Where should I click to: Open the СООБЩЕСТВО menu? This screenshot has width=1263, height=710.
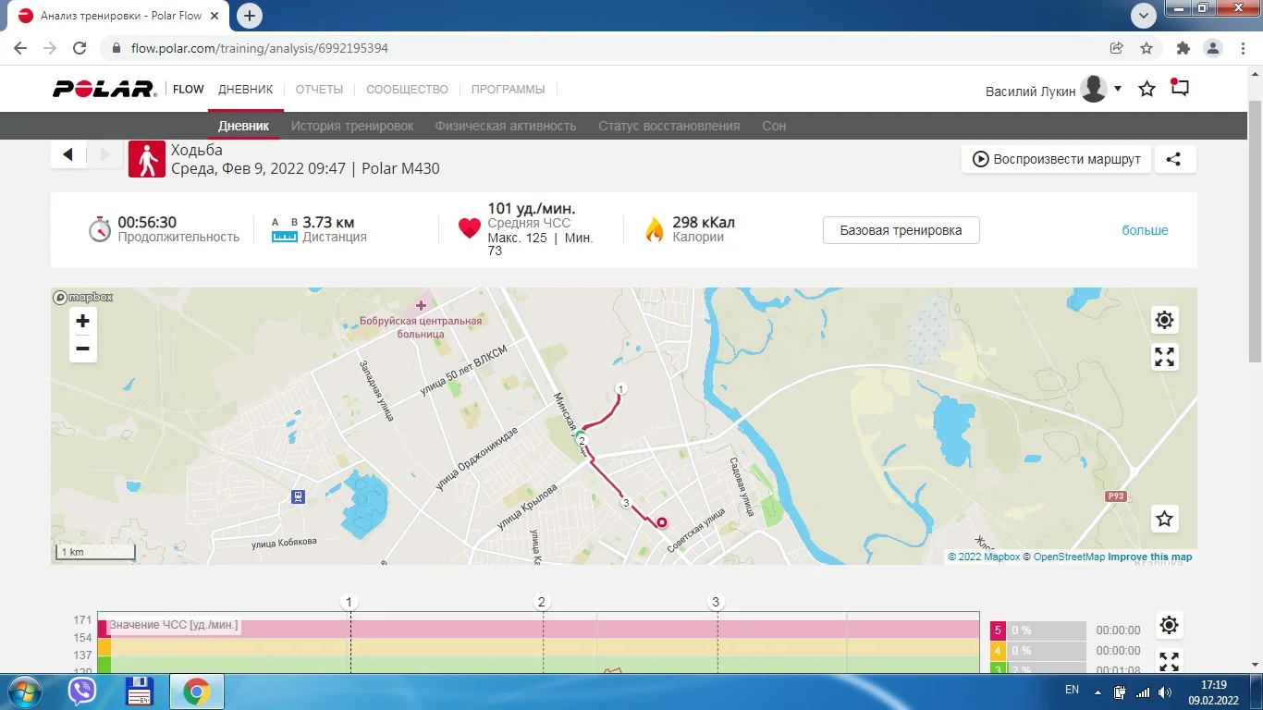407,90
